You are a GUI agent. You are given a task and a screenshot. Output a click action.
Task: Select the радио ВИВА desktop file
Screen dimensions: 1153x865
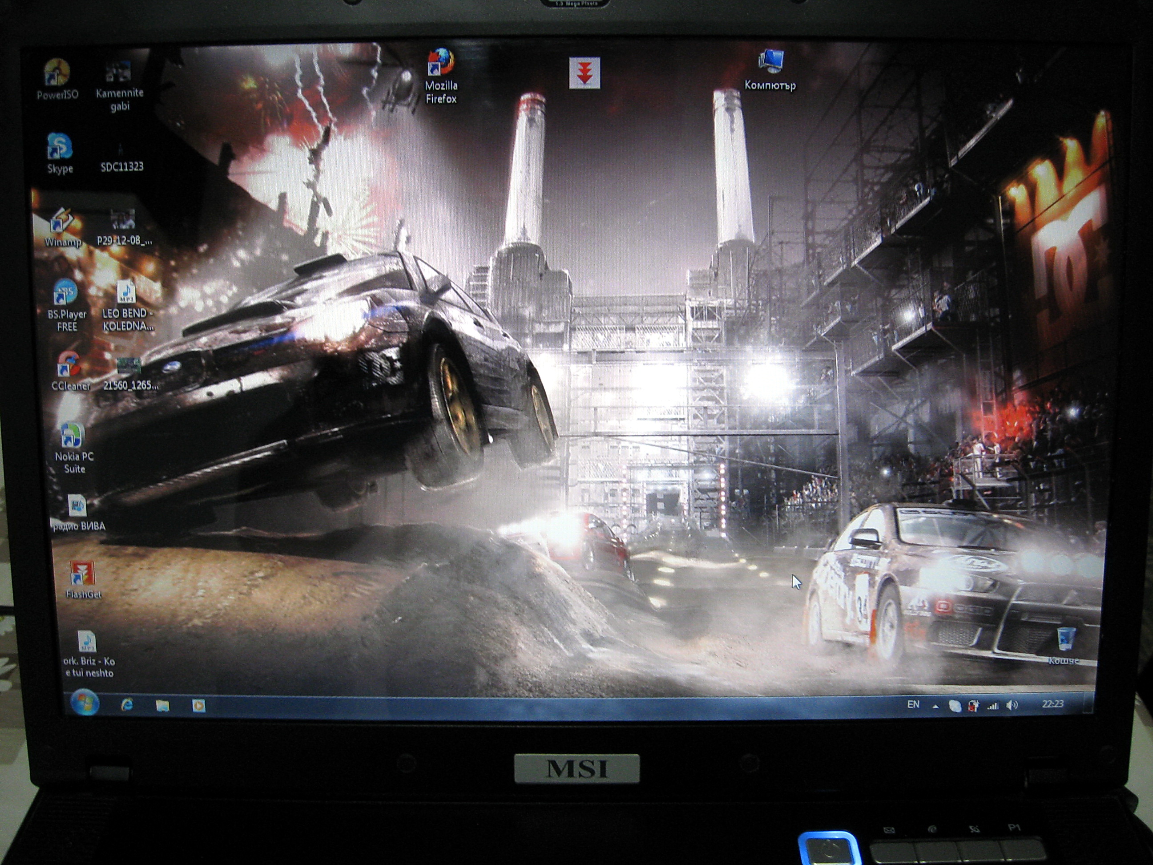78,513
